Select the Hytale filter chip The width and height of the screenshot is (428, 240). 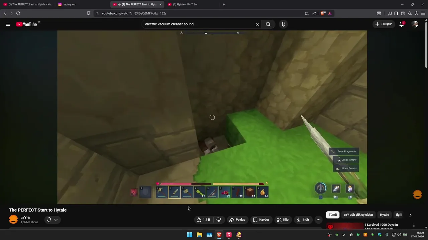(385, 215)
